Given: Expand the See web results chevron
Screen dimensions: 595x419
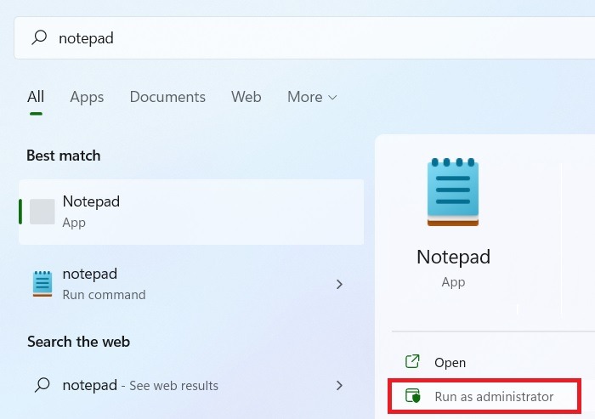Looking at the screenshot, I should pyautogui.click(x=339, y=386).
